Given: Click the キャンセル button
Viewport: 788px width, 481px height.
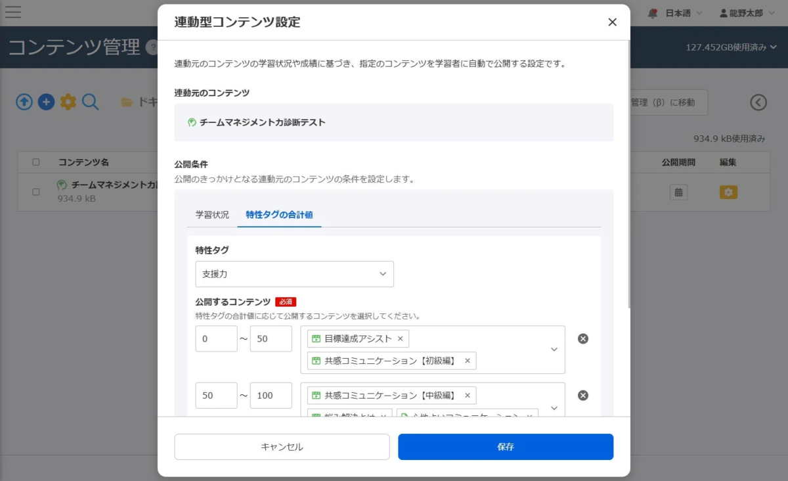Looking at the screenshot, I should coord(282,446).
